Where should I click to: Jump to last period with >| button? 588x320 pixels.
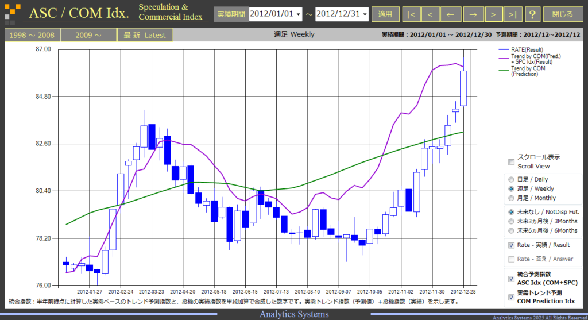[x=512, y=14]
